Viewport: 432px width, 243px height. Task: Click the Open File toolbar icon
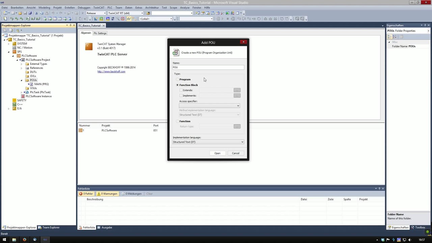click(20, 13)
